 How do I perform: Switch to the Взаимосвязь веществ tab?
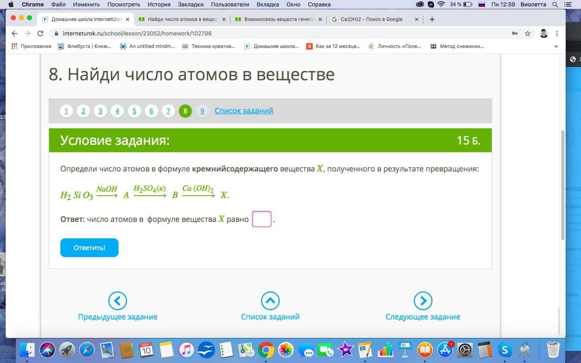278,19
